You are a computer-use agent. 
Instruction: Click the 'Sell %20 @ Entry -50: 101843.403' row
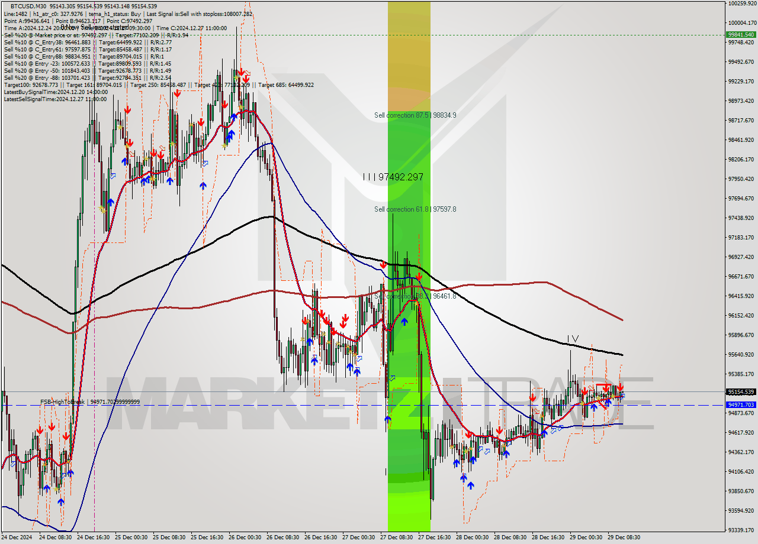(88, 70)
